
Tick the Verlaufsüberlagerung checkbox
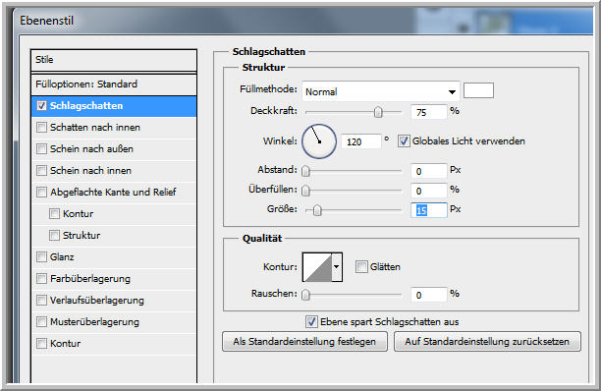42,300
